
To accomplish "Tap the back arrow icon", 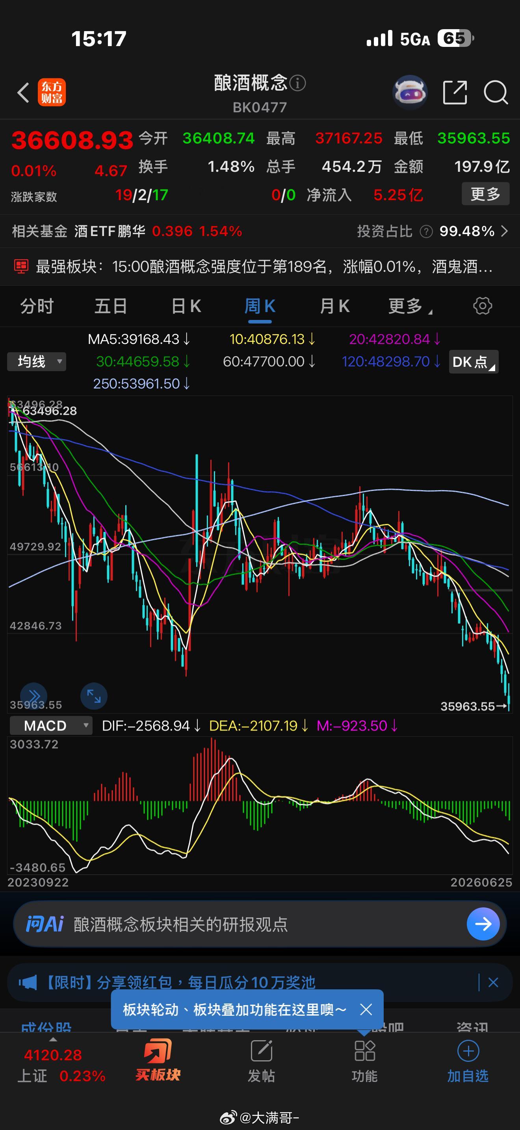I will click(x=23, y=93).
